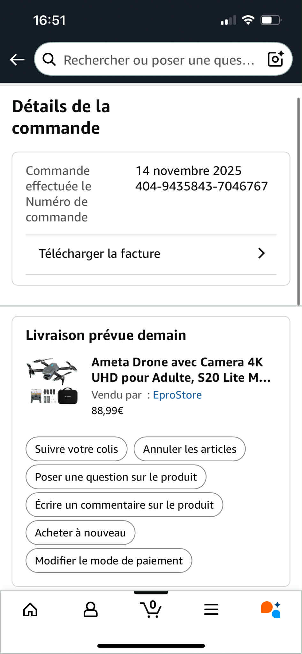Tap the Télécharger la facture row

point(100,254)
